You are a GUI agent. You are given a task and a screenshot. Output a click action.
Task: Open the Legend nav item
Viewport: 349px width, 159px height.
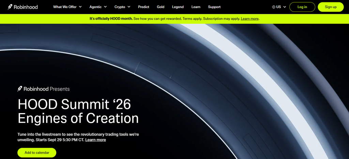pos(178,7)
